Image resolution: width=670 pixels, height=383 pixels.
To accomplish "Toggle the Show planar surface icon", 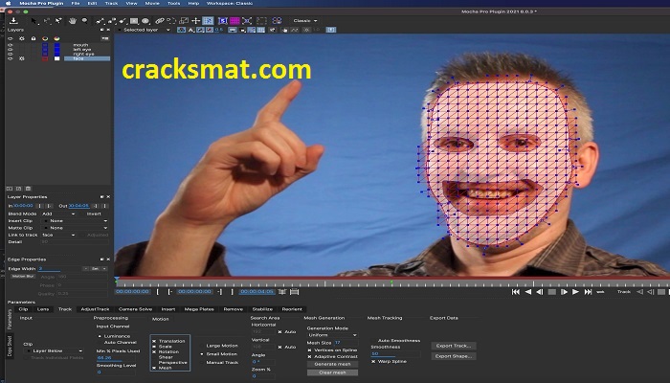I will point(223,20).
